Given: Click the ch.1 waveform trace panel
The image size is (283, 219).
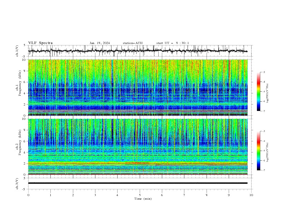Looking at the screenshot, I should [140, 51].
